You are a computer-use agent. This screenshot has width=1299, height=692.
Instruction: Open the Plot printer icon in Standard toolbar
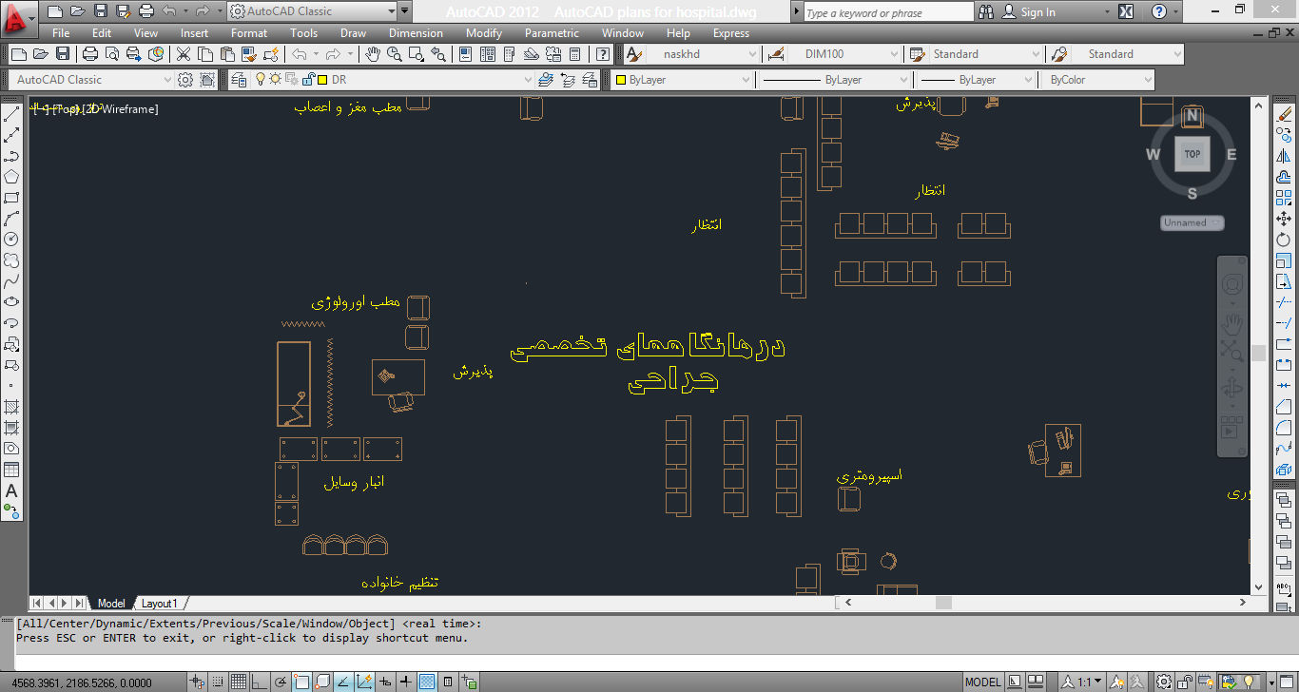[90, 54]
